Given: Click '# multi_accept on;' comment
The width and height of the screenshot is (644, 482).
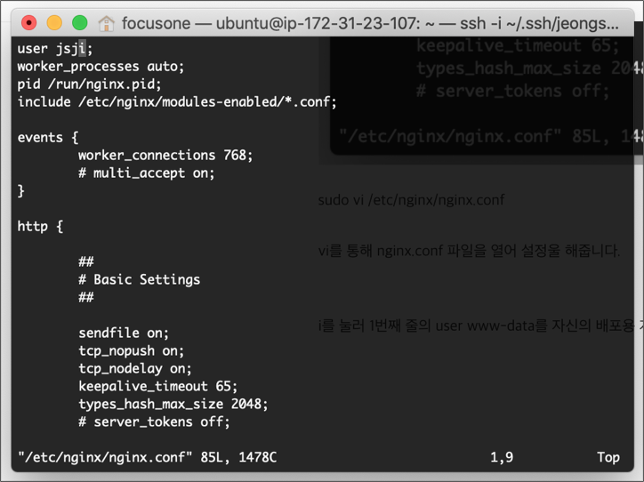Looking at the screenshot, I should point(147,173).
